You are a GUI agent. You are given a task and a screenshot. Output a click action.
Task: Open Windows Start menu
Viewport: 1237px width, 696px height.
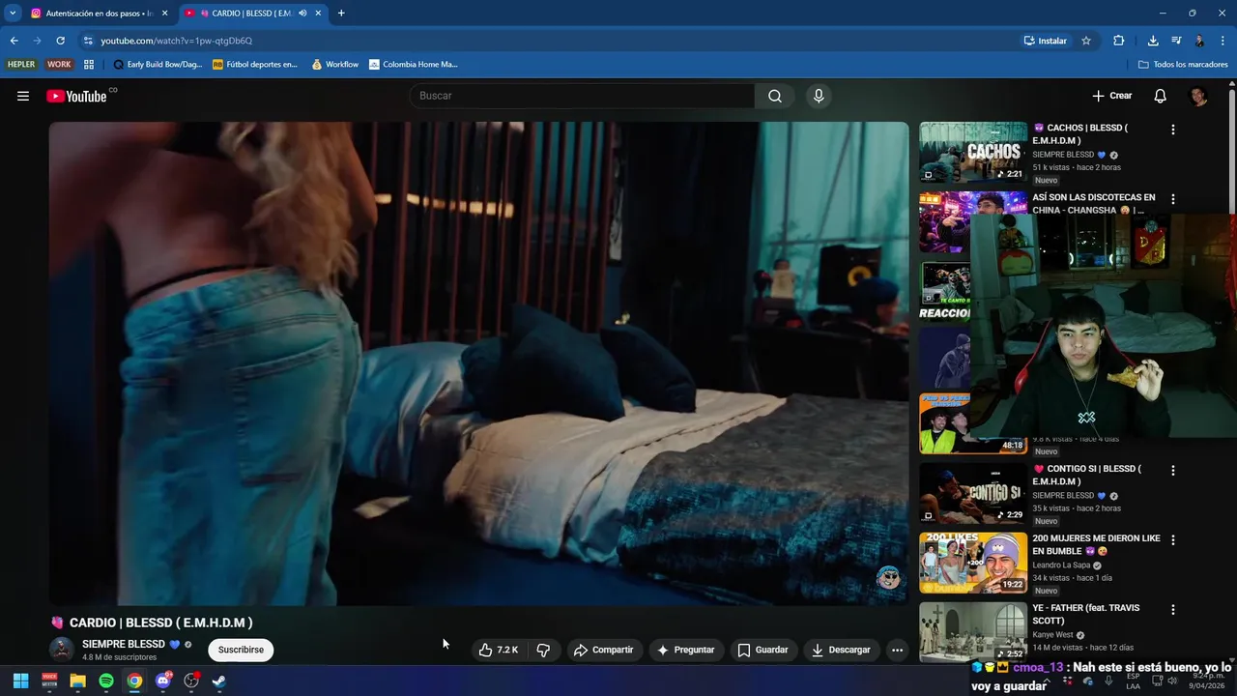(x=20, y=681)
